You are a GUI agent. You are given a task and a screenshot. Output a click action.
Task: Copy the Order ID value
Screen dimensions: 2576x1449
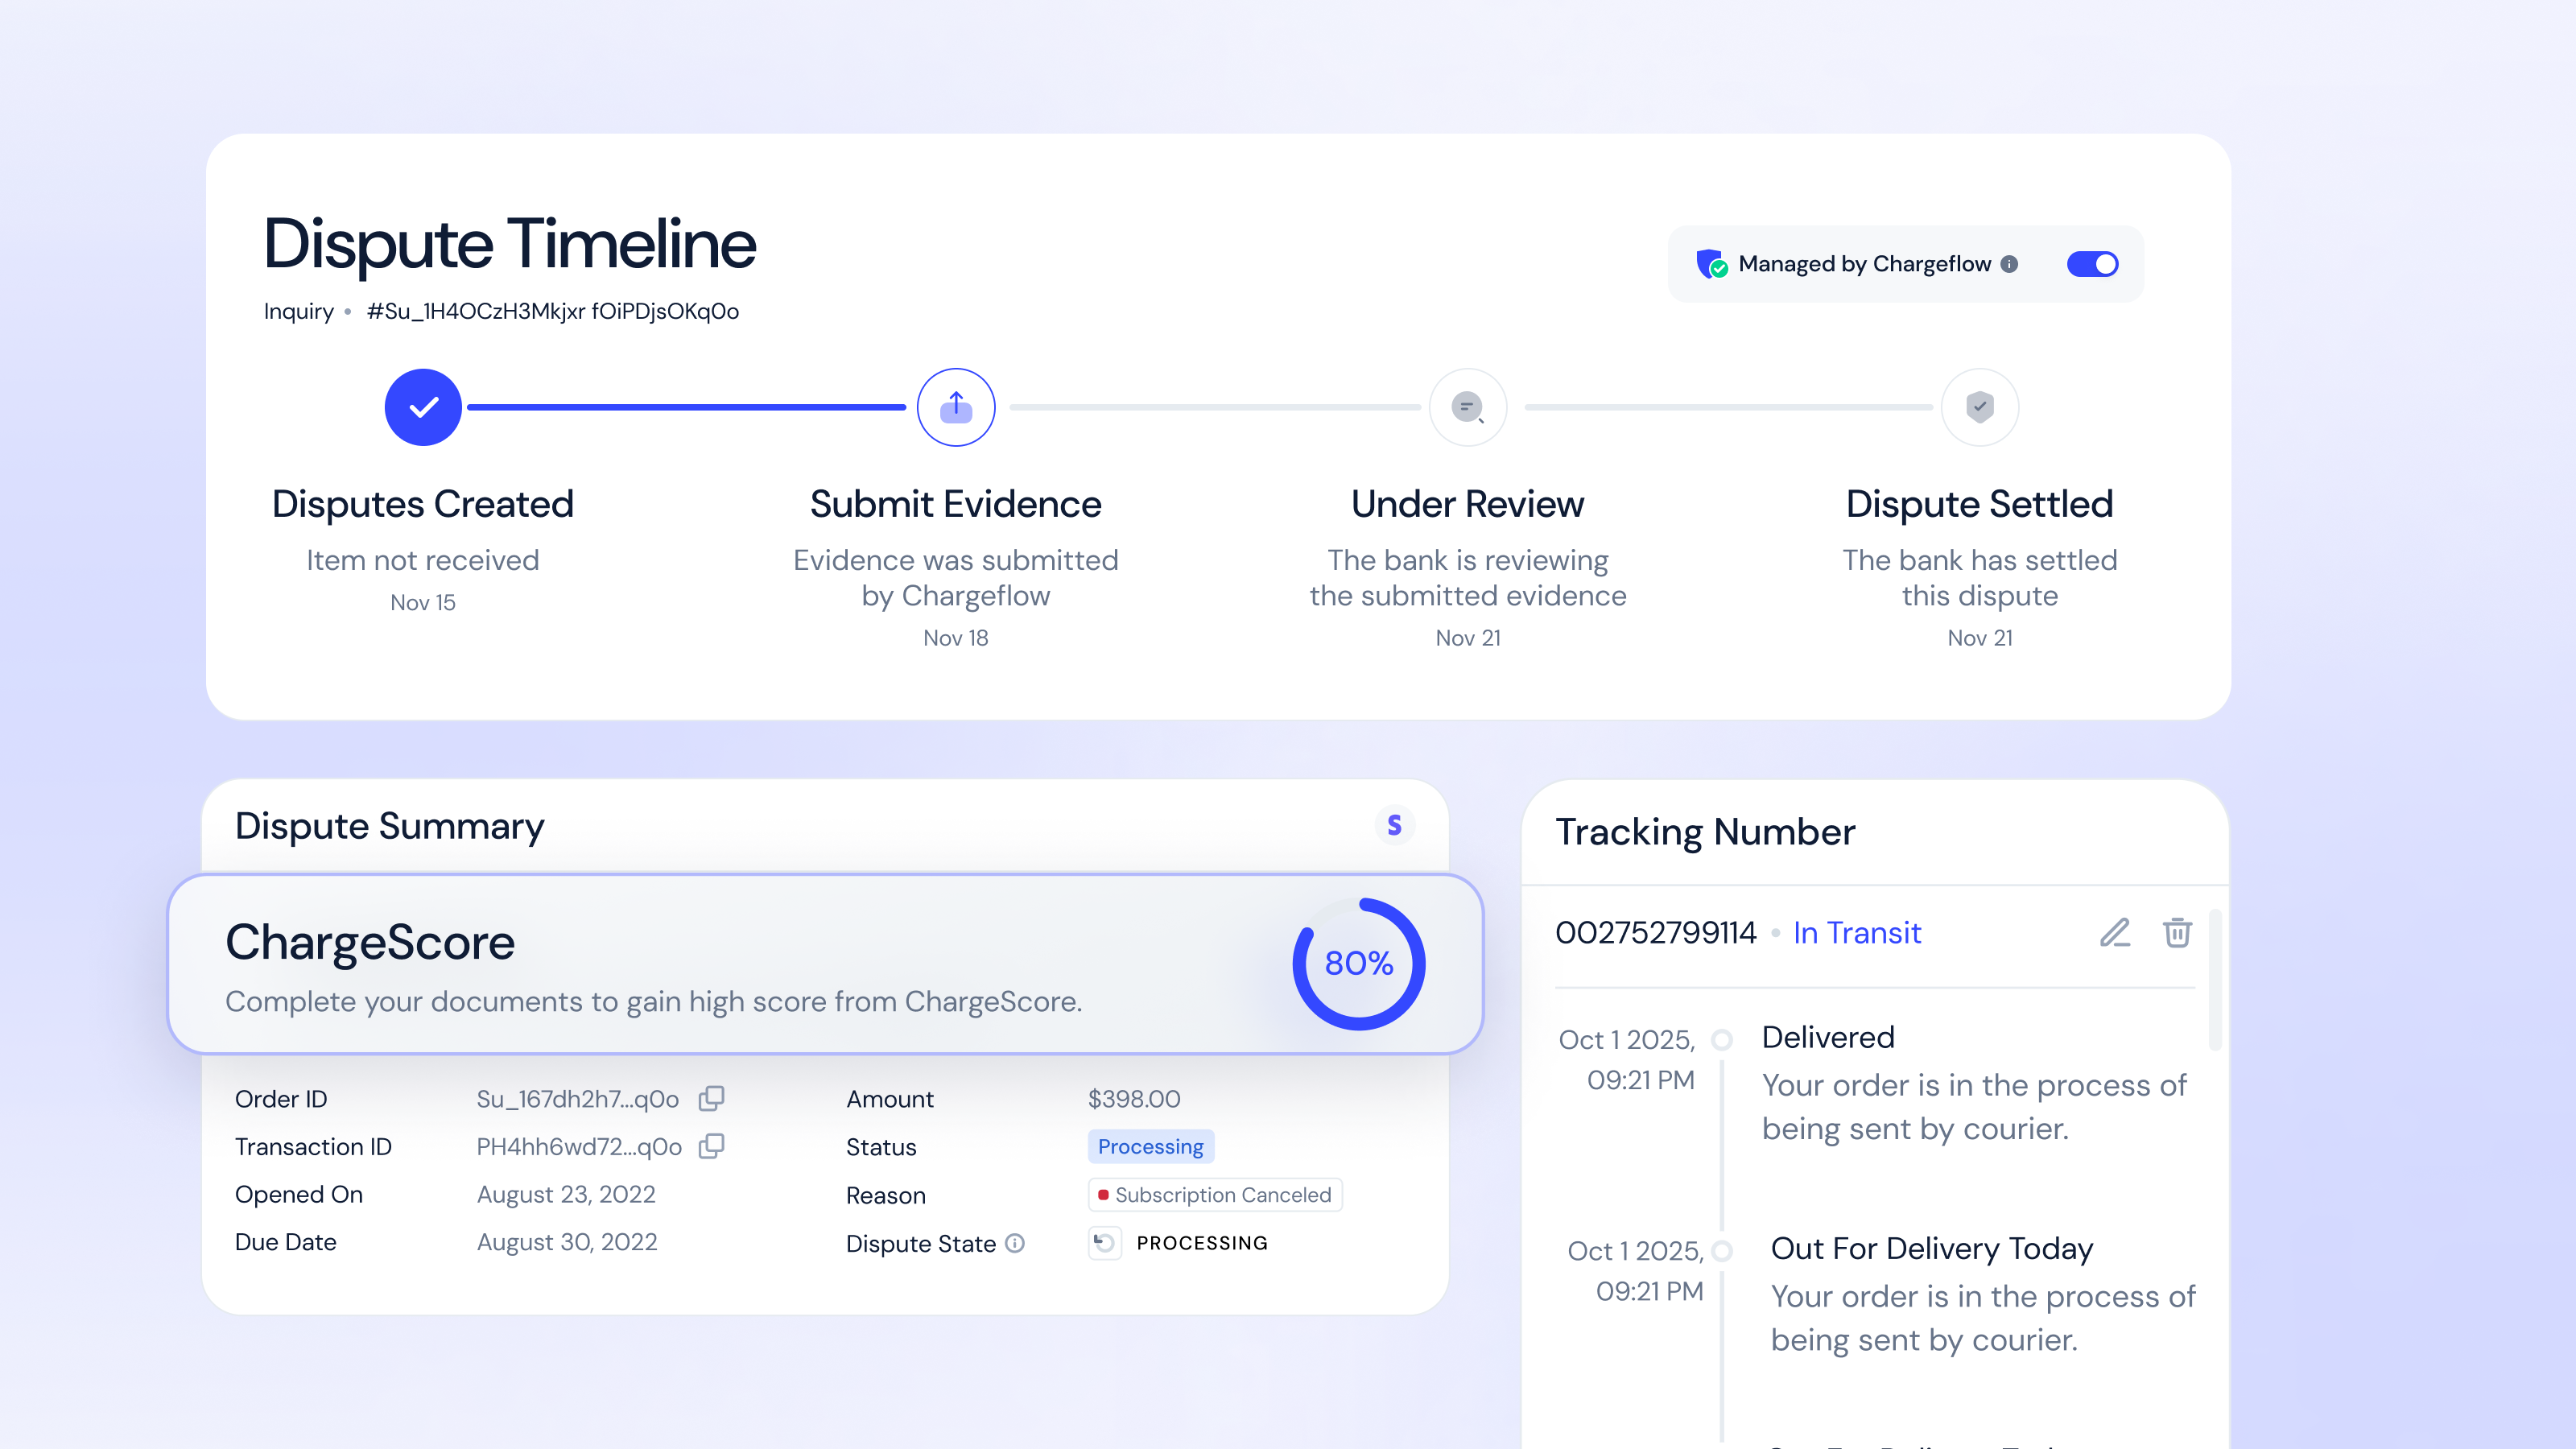[x=711, y=1098]
